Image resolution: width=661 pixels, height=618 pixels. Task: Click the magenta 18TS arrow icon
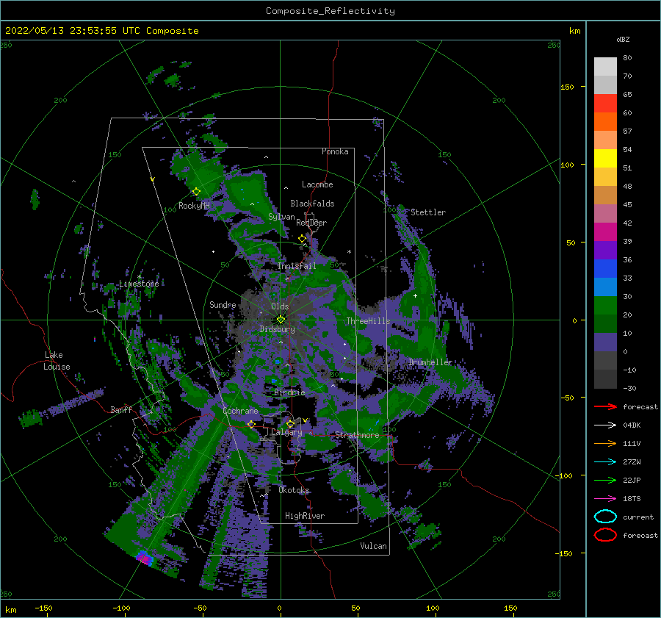tap(605, 499)
